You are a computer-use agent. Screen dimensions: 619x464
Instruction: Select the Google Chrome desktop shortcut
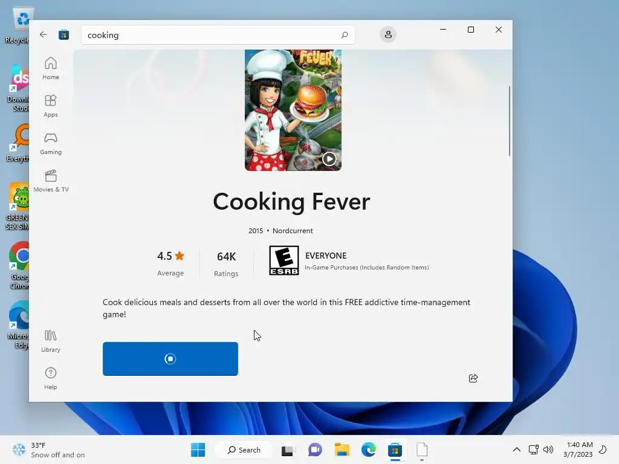pos(19,266)
